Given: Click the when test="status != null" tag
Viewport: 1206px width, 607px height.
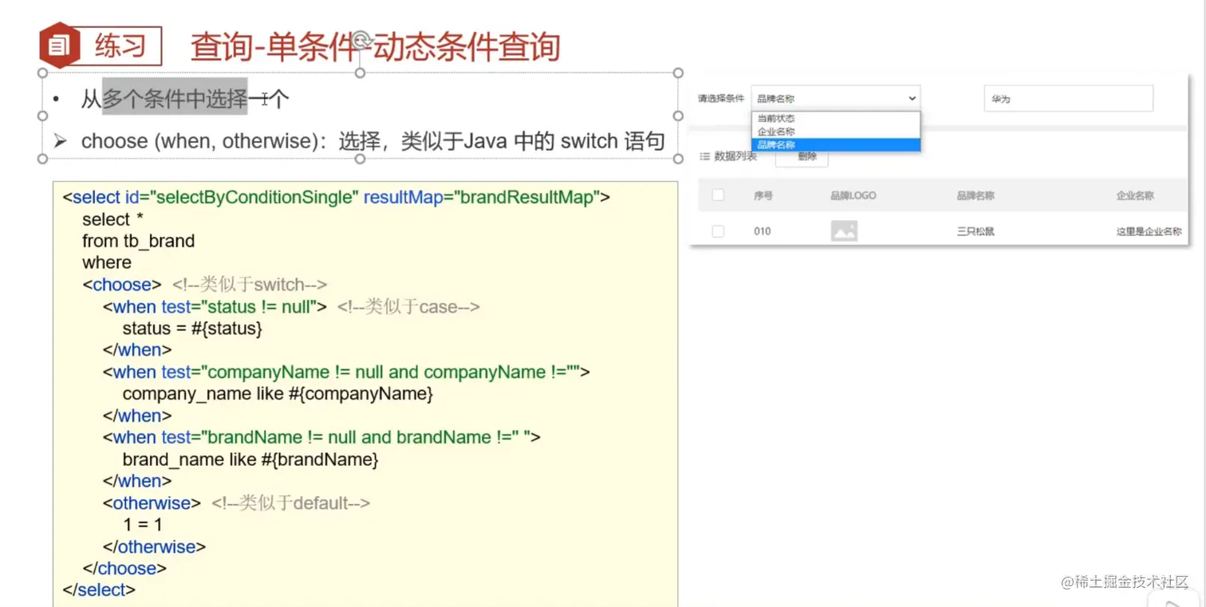Looking at the screenshot, I should (215, 306).
